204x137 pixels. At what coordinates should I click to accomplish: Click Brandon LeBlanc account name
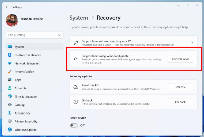tap(31, 19)
